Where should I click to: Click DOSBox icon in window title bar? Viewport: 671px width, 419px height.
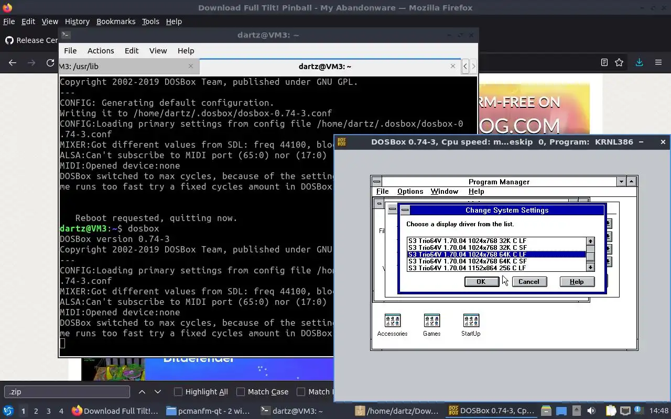[341, 142]
